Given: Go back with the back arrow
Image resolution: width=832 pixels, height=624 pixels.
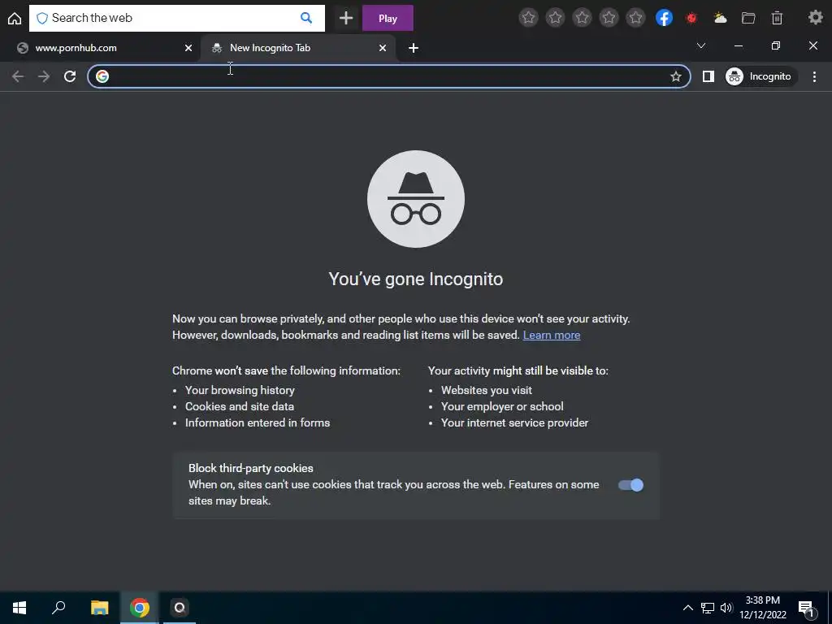Looking at the screenshot, I should click(x=18, y=76).
